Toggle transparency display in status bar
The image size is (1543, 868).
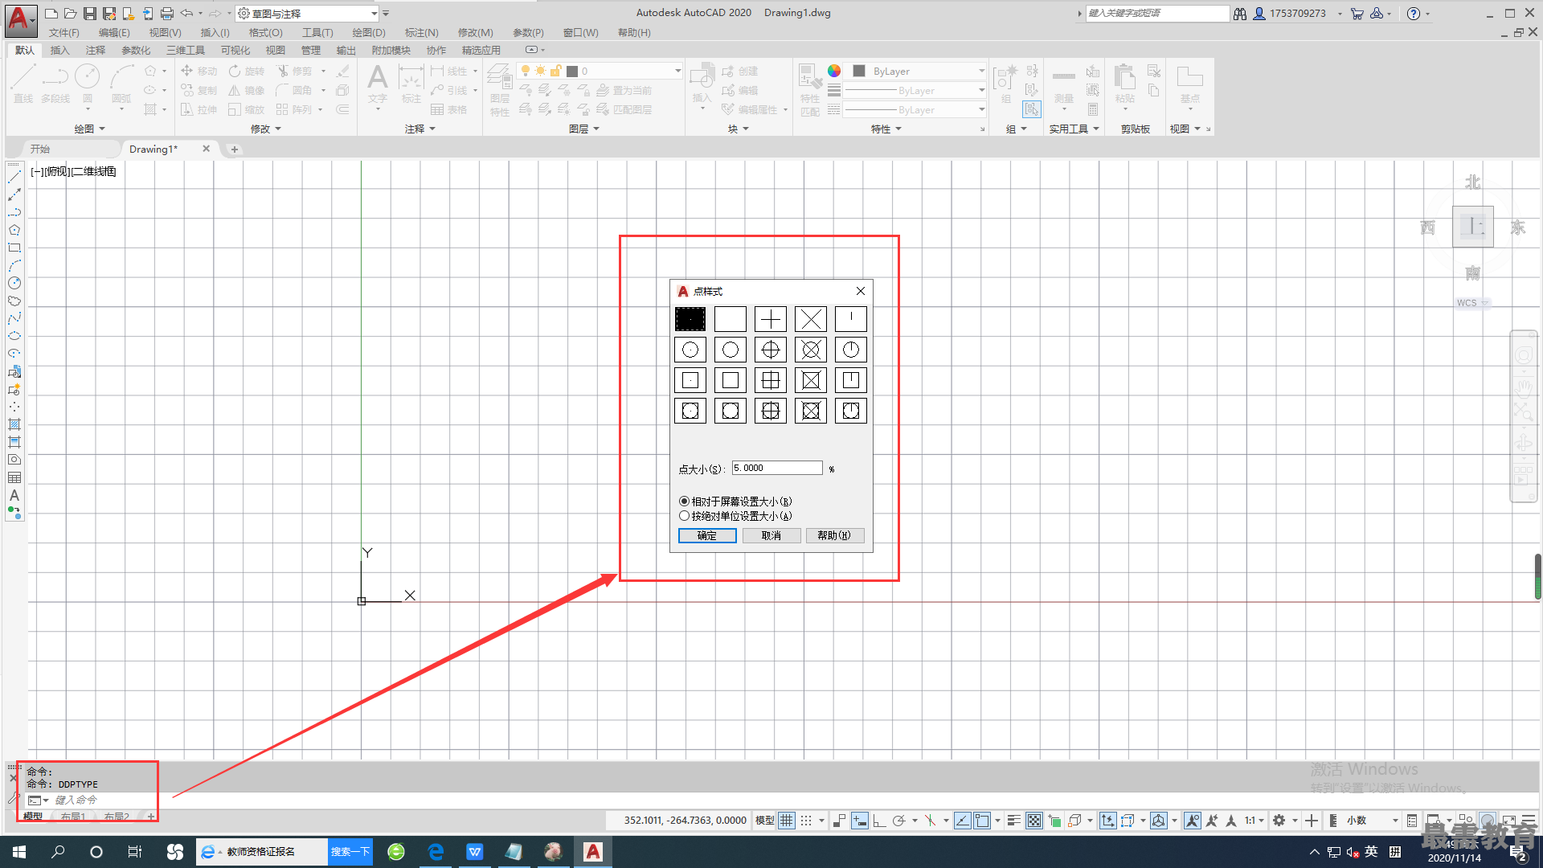(x=1034, y=821)
